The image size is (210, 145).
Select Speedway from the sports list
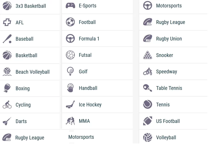[173, 72]
